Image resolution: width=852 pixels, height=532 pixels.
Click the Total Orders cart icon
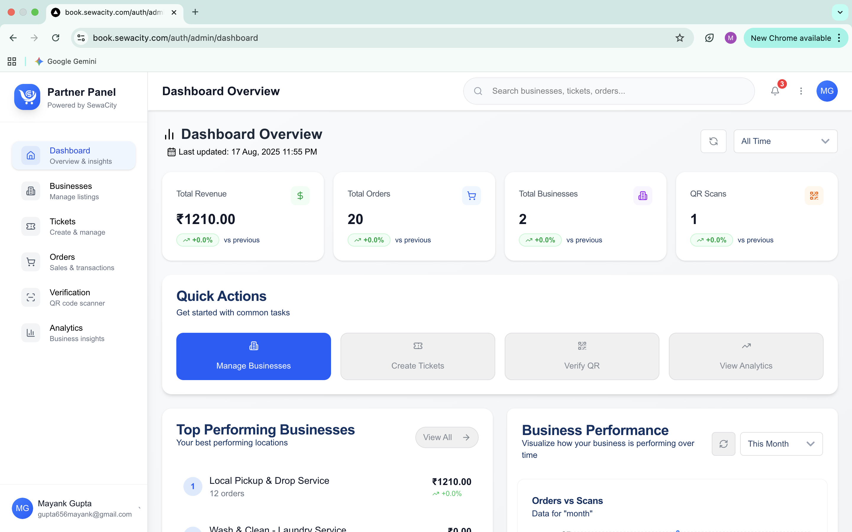pos(471,196)
